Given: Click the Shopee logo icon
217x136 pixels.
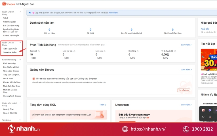Looking at the screenshot, I should coord(4,4).
